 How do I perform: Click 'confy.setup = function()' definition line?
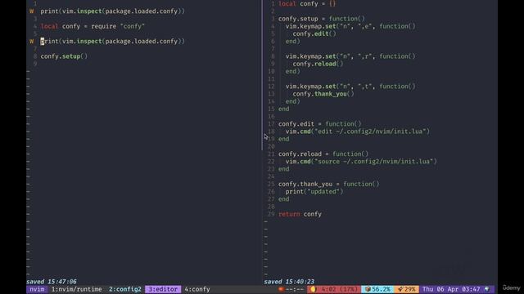[322, 19]
